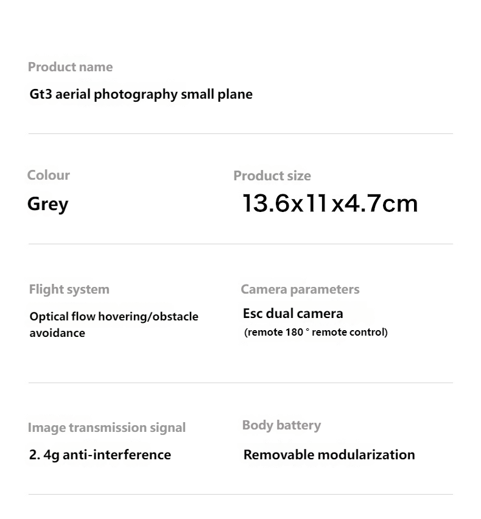Click the 'Optical flow hovering/obstacle' line

point(114,317)
